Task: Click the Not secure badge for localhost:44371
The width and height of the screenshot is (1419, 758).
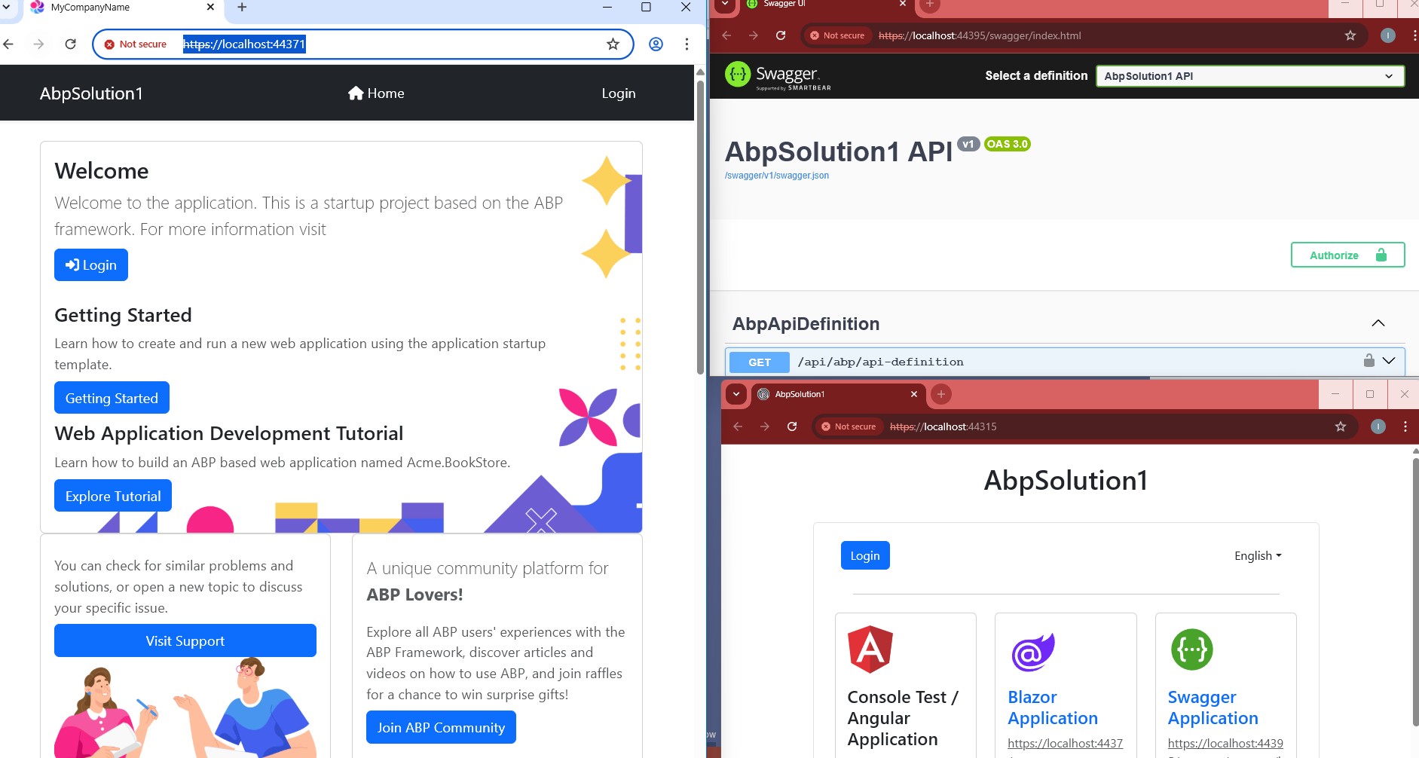Action: click(136, 44)
